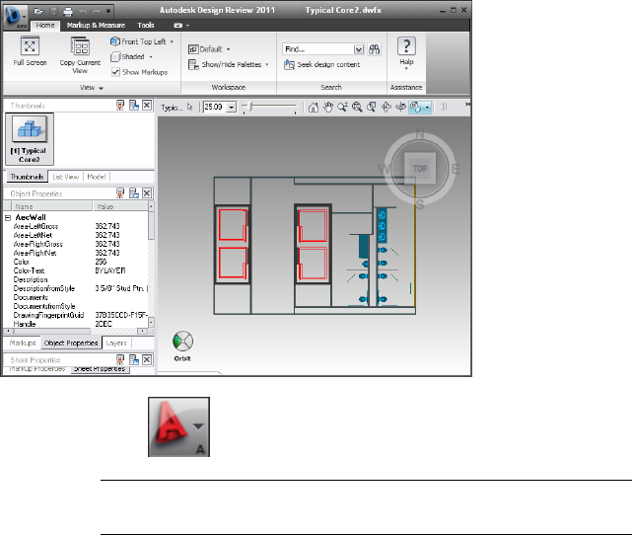This screenshot has height=535, width=632.
Task: Expand the View panel title arrow
Action: coord(102,88)
